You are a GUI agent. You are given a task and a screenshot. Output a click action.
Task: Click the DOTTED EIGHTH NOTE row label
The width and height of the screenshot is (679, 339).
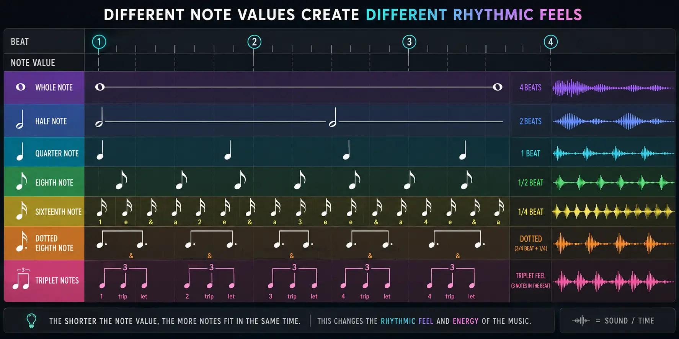click(54, 243)
